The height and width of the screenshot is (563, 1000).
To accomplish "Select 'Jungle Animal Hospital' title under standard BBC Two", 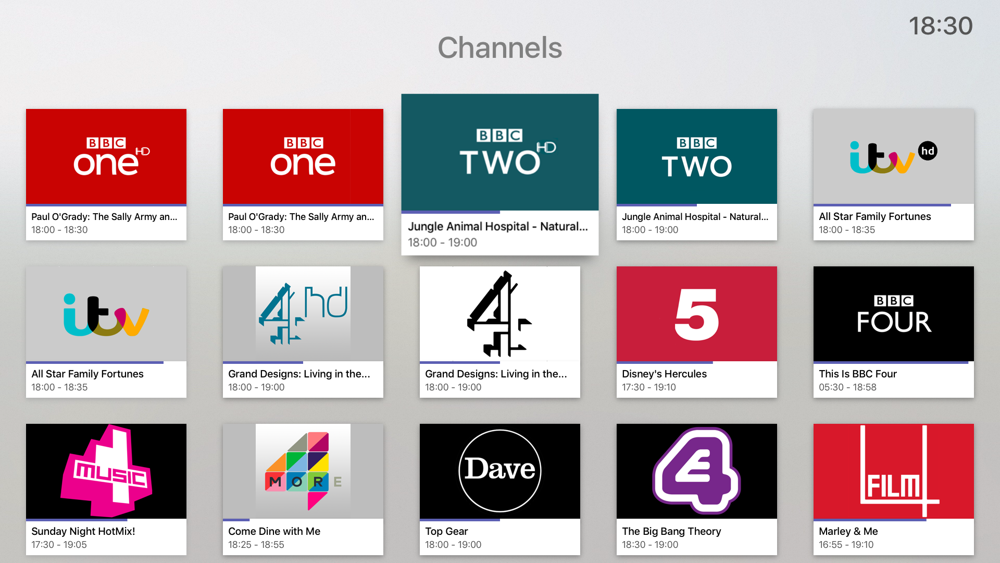I will 695,217.
